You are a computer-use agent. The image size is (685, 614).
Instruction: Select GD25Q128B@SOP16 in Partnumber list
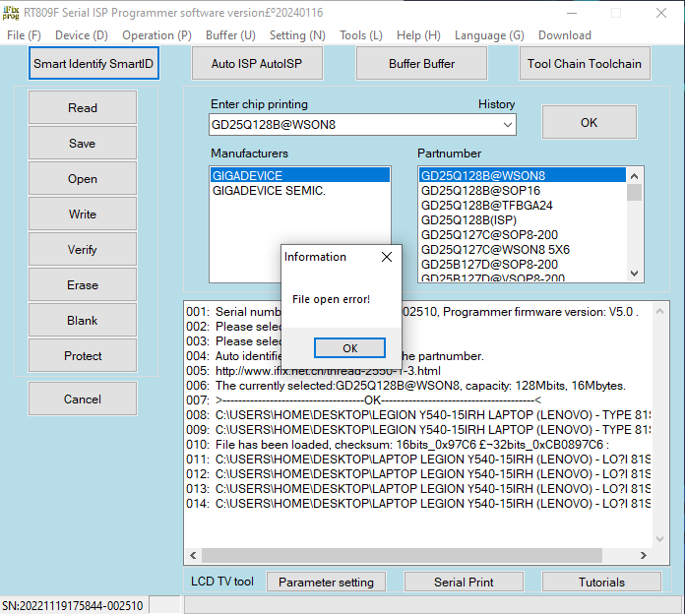click(480, 191)
